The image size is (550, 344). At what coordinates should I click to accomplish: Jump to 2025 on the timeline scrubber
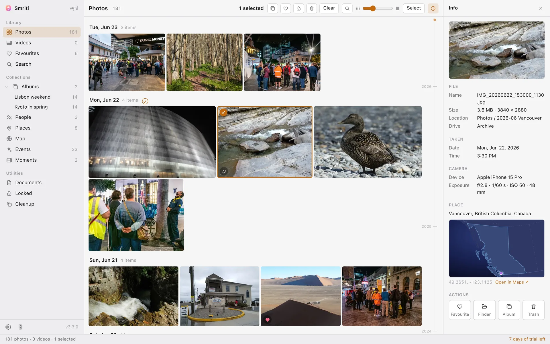[x=429, y=226]
